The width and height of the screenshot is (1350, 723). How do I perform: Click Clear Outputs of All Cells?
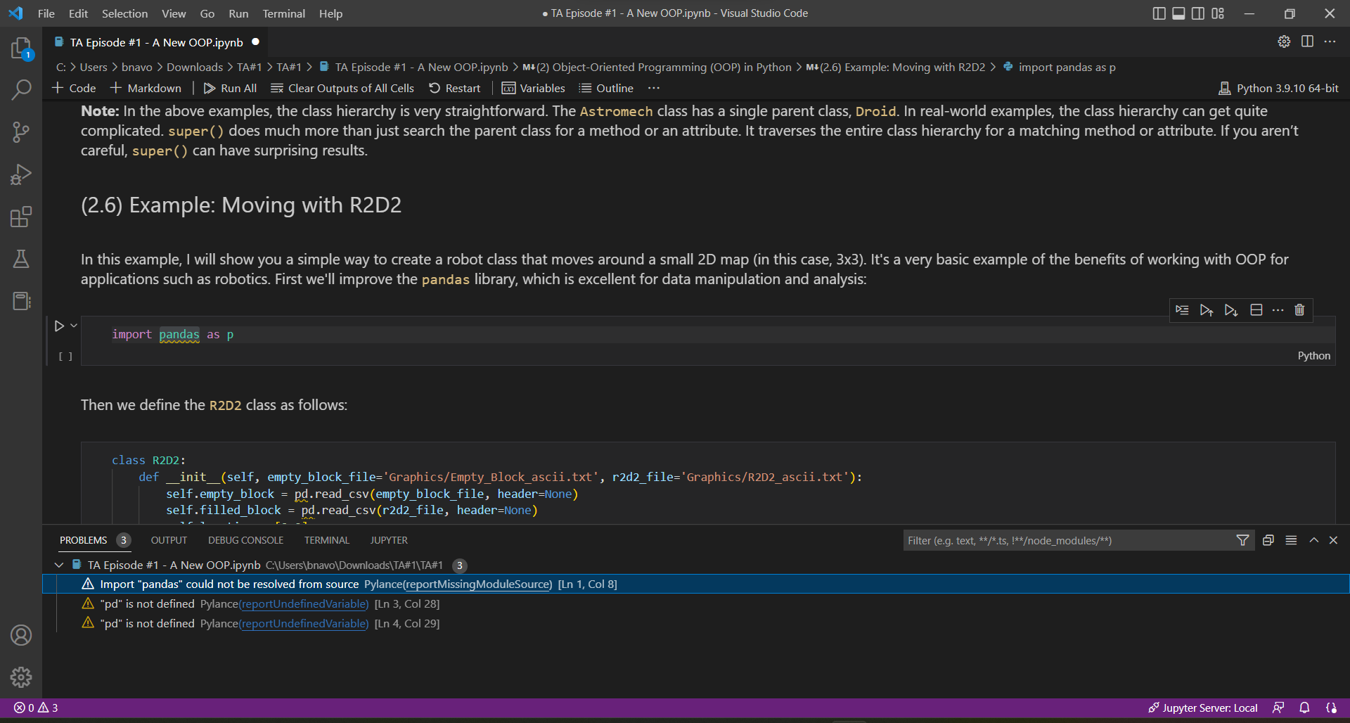(x=342, y=88)
